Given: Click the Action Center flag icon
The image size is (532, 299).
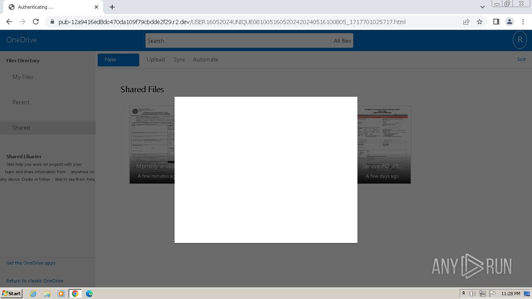Looking at the screenshot, I should click(493, 294).
